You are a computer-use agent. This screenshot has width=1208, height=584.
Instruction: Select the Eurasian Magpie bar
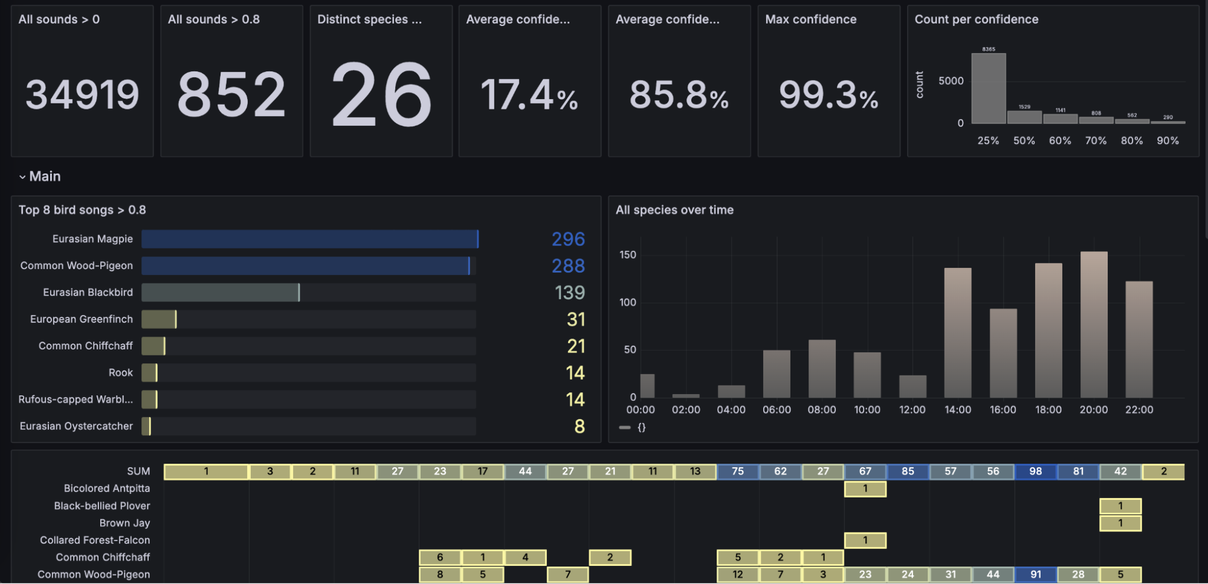[309, 239]
